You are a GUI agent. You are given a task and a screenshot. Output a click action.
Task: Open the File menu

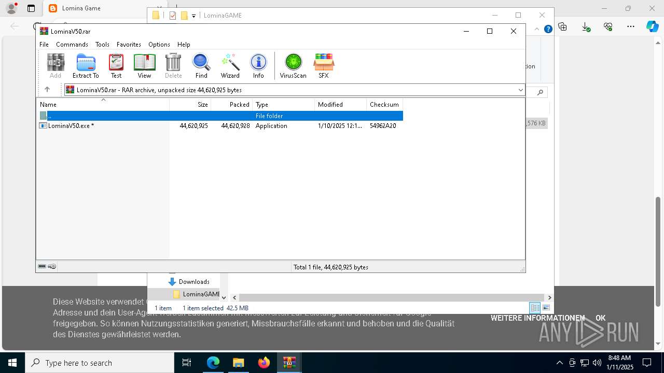click(44, 45)
